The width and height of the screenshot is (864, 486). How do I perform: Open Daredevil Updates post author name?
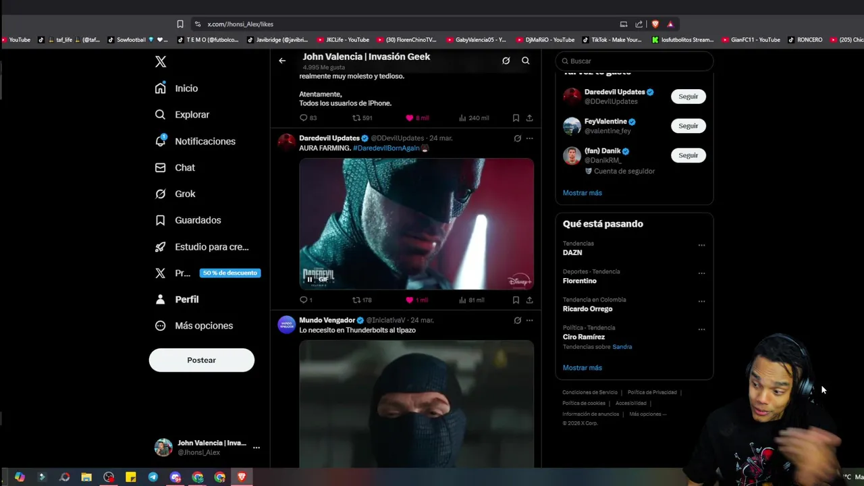pyautogui.click(x=329, y=138)
